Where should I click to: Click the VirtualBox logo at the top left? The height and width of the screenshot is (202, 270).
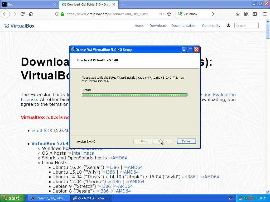[19, 26]
